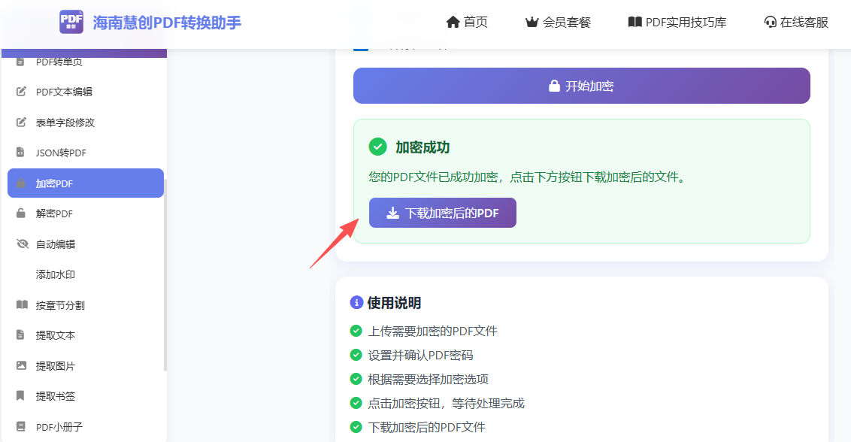Click the book icon beside PDF实用技巧库
The image size is (851, 442).
(634, 23)
